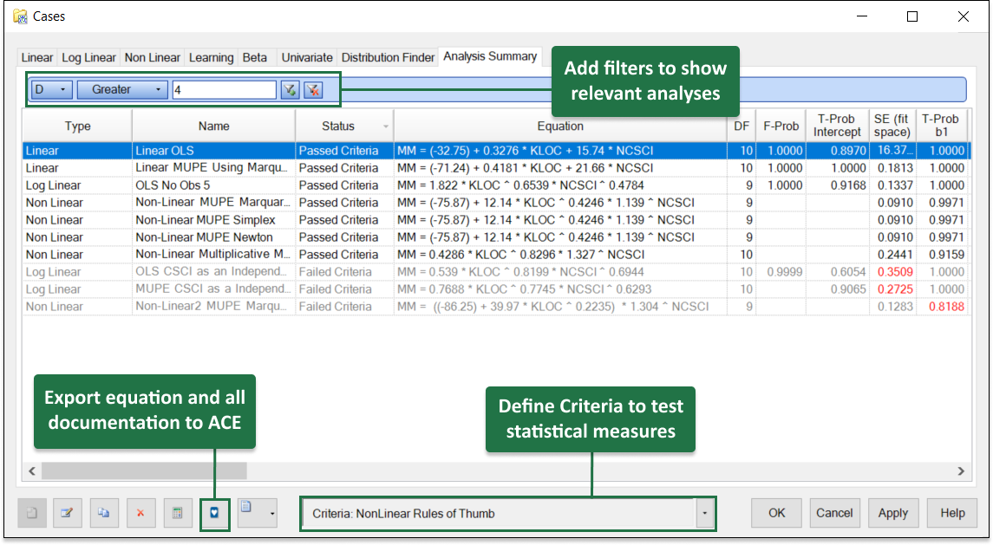This screenshot has height=545, width=993.
Task: Click the red SE value 0.2725
Action: [x=895, y=289]
